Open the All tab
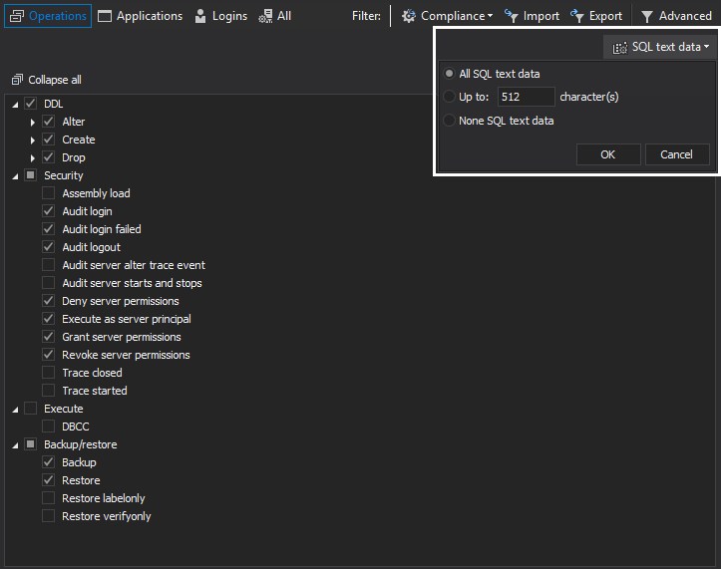The width and height of the screenshot is (721, 569). [275, 16]
